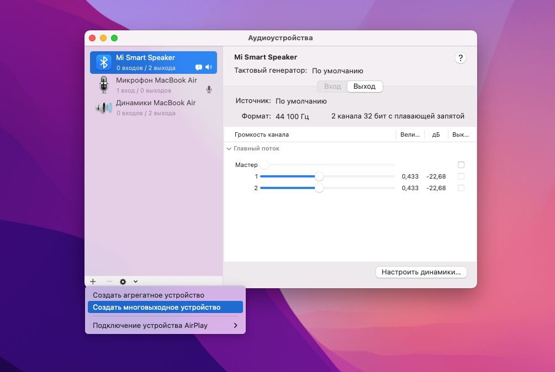Click channel 1 value 0,433
The image size is (555, 372).
410,176
